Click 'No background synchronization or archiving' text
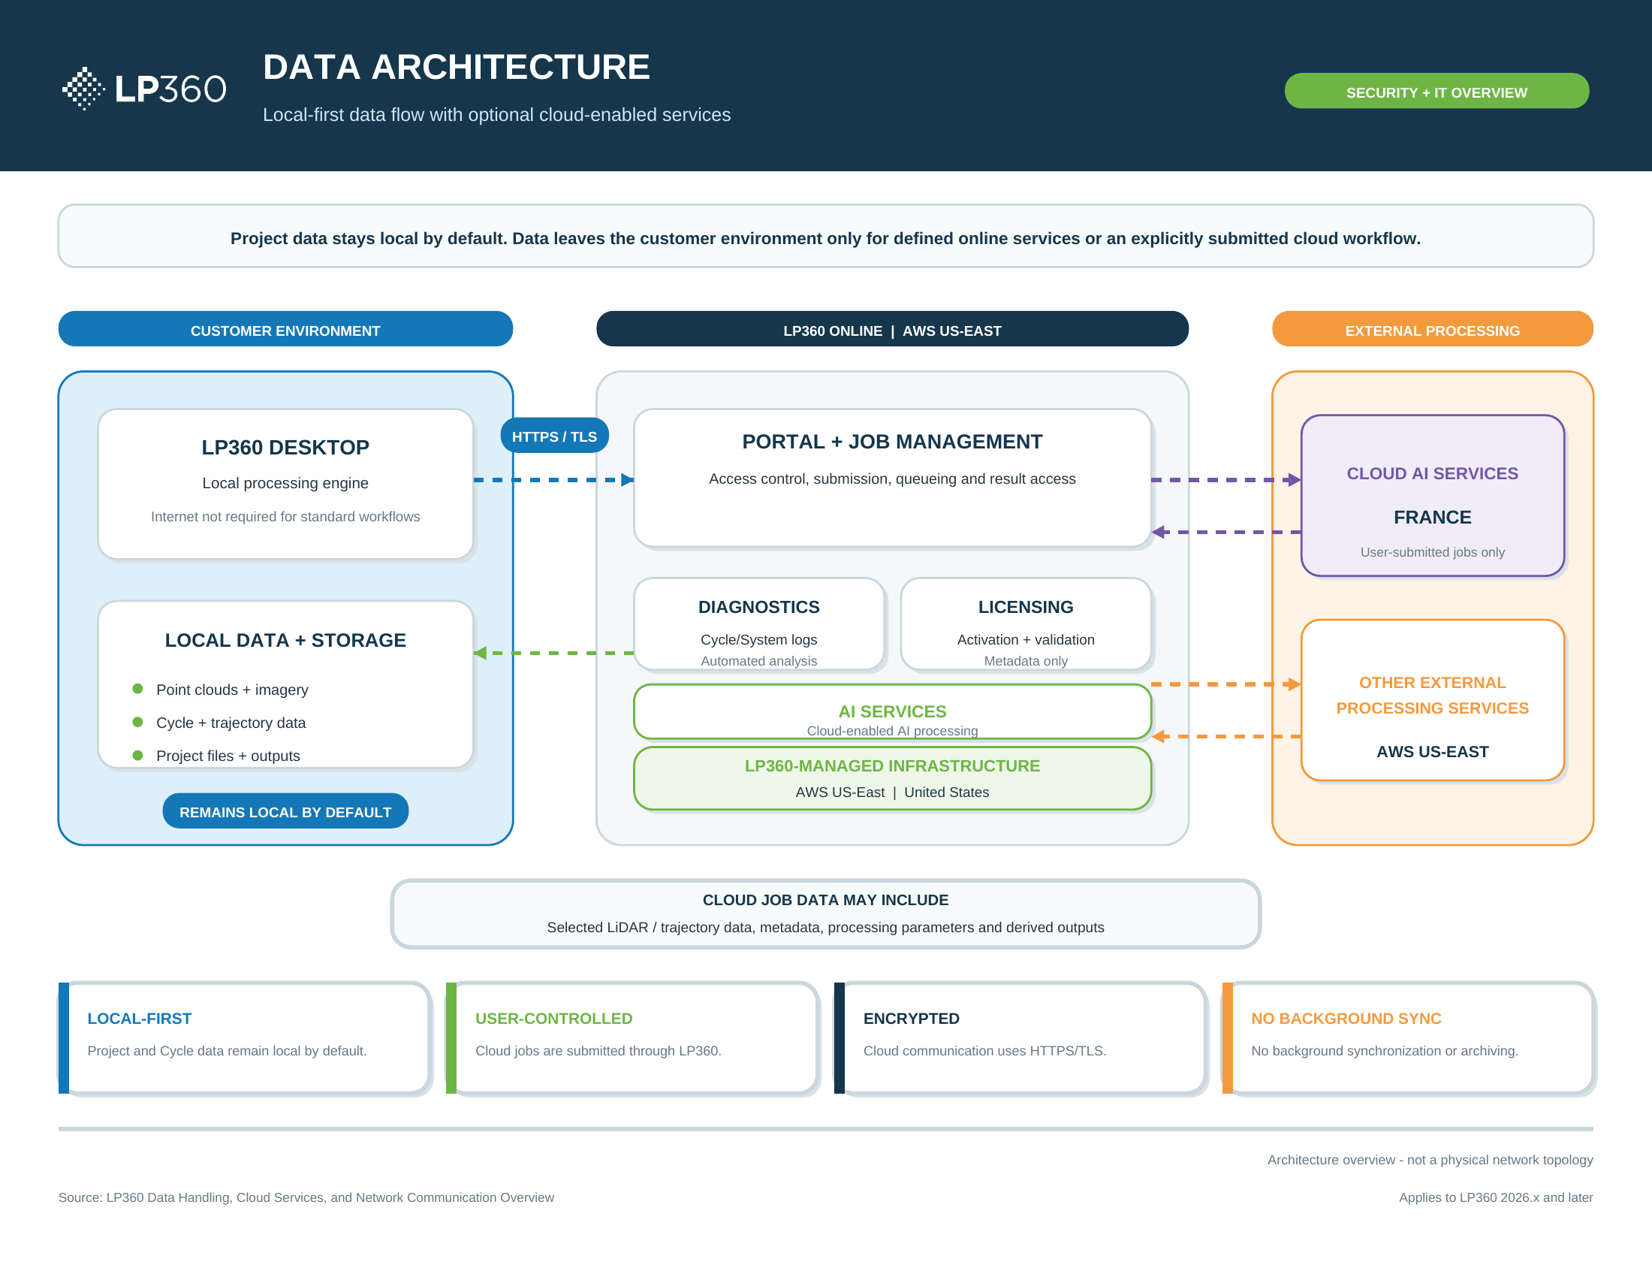The width and height of the screenshot is (1652, 1277). (x=1385, y=1051)
